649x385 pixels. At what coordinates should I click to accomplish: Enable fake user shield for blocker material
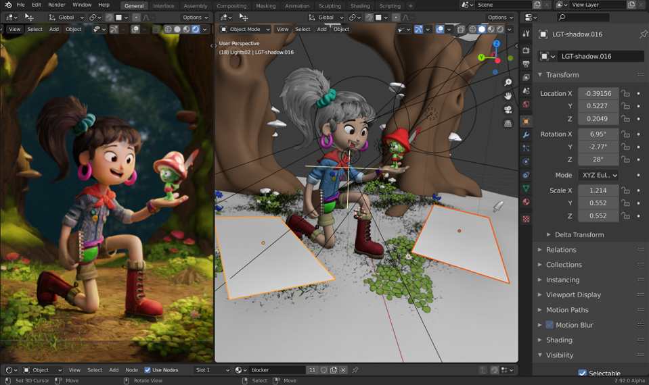click(x=324, y=370)
